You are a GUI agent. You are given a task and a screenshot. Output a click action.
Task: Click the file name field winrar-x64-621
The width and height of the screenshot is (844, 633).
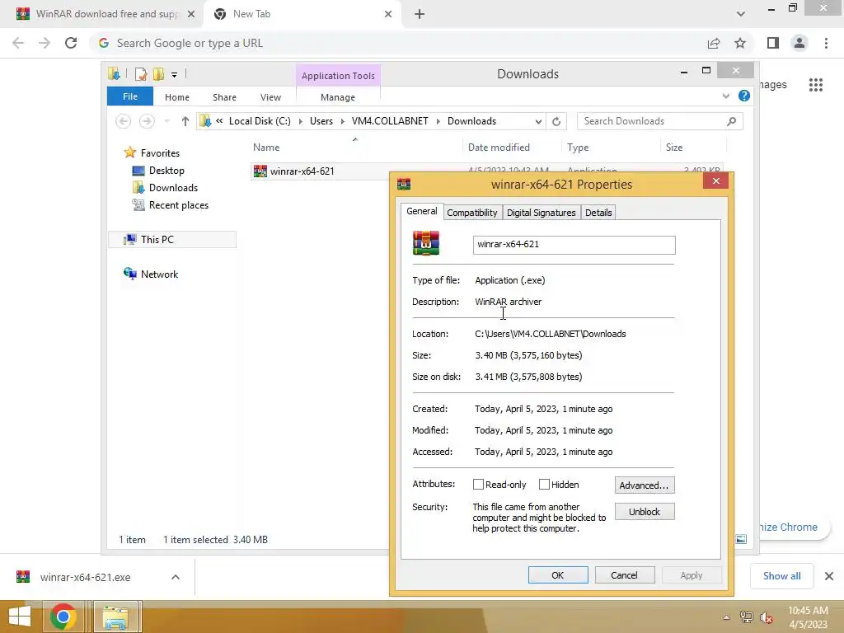(x=574, y=244)
